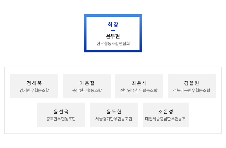Select the name 김을원
Screen dimensions: 226x148
coord(192,83)
